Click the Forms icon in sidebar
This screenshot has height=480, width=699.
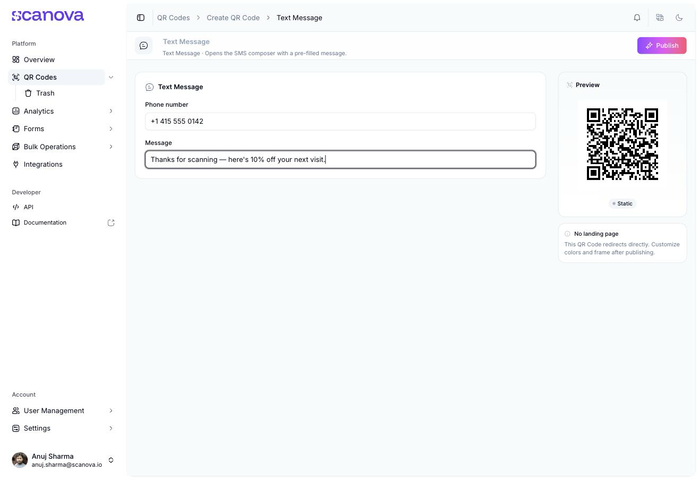(16, 128)
